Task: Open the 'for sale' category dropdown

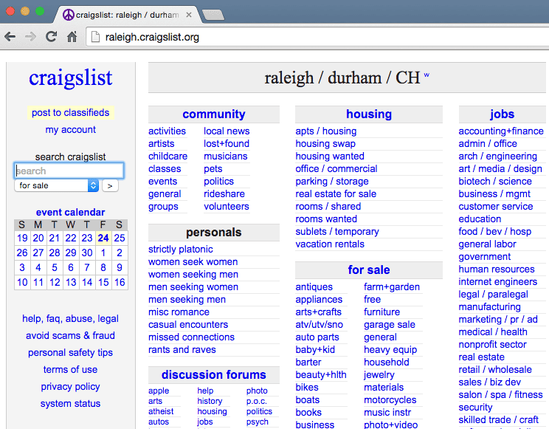Action: [56, 185]
